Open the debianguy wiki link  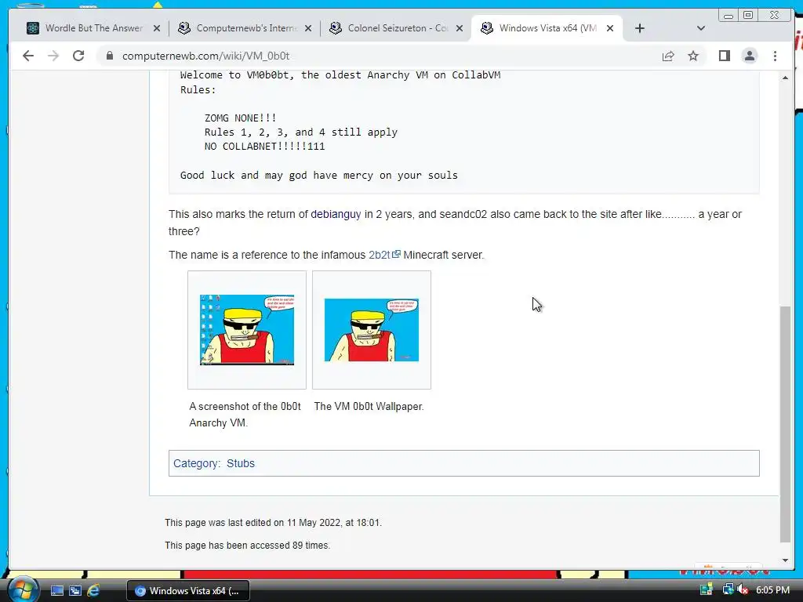click(x=336, y=214)
